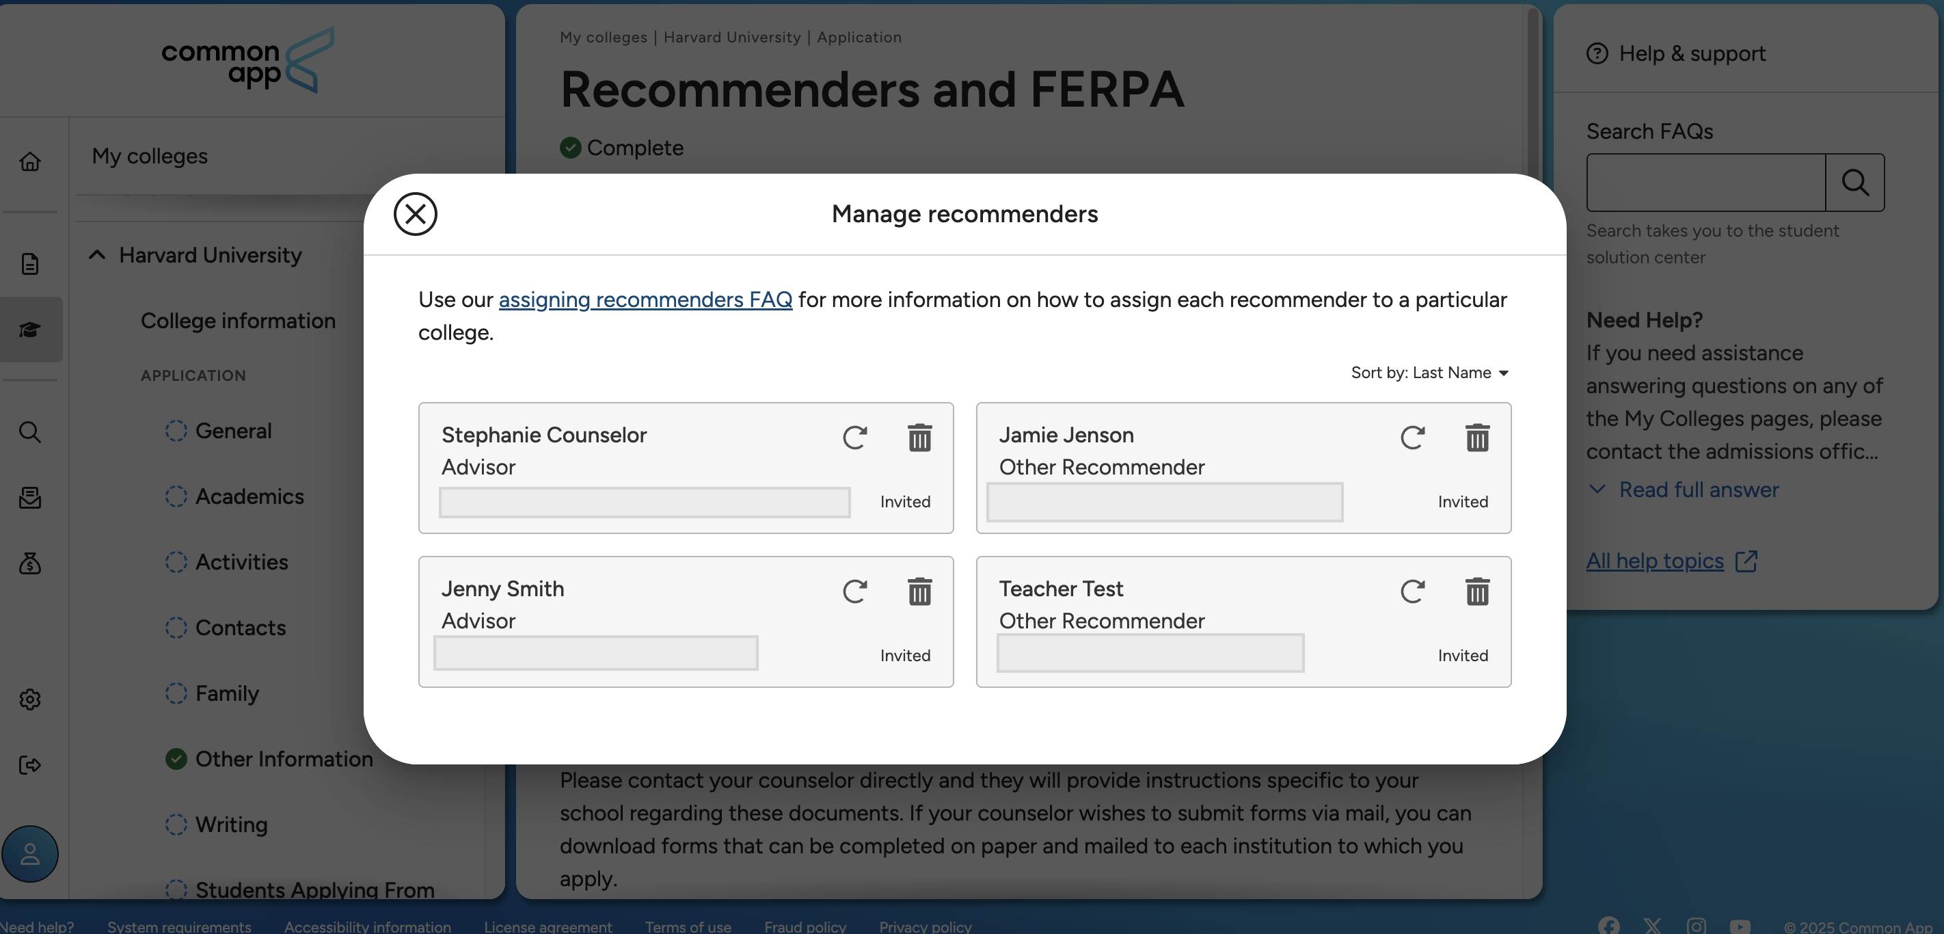This screenshot has width=1944, height=934.
Task: Open the inbox mail icon in sidebar
Action: tap(30, 498)
